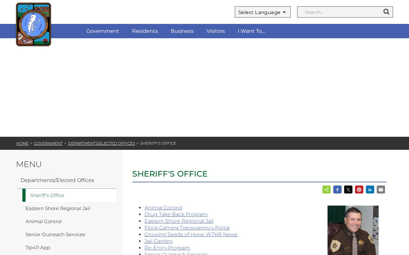Open the Government menu
Image resolution: width=409 pixels, height=255 pixels.
point(103,31)
